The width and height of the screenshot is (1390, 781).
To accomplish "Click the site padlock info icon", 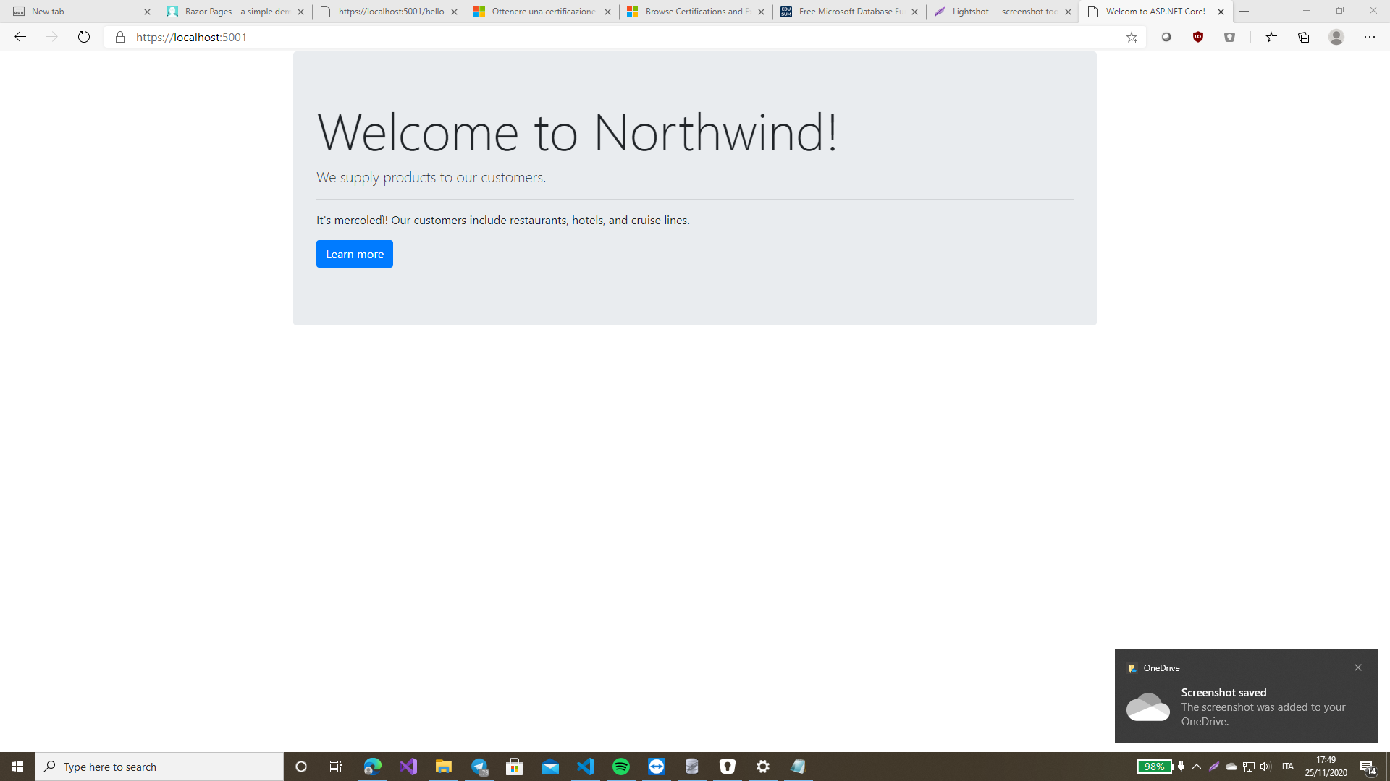I will 120,37.
